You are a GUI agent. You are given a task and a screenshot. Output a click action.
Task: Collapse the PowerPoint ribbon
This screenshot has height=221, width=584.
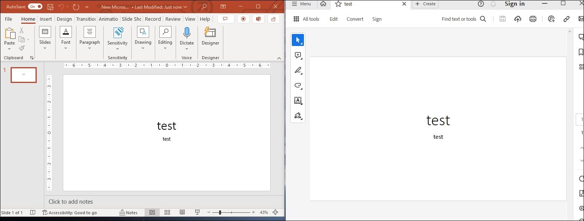click(x=279, y=58)
